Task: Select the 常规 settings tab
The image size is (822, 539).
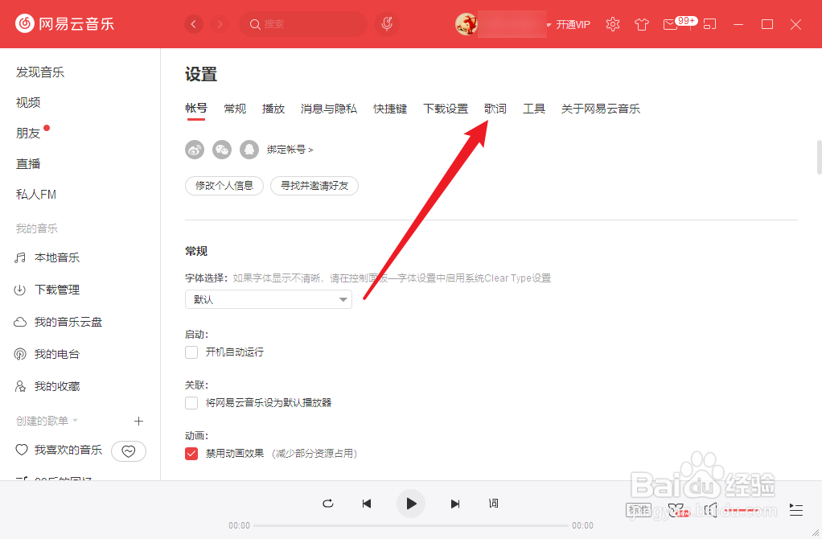Action: [235, 109]
